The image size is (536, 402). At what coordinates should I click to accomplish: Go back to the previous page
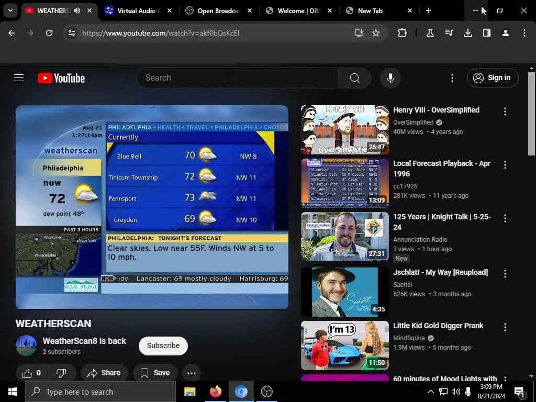[x=12, y=33]
